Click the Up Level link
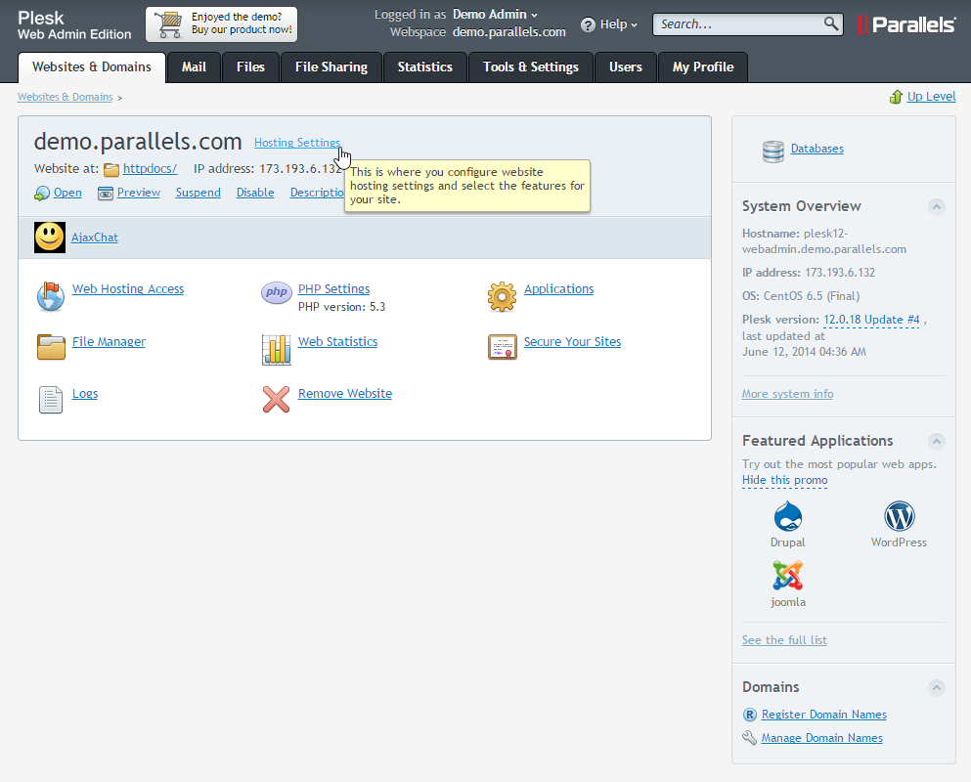This screenshot has height=782, width=971. pos(931,97)
